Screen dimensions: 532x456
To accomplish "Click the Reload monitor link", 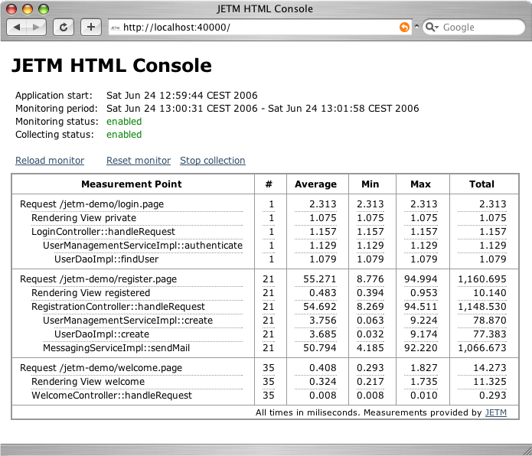I will [50, 161].
